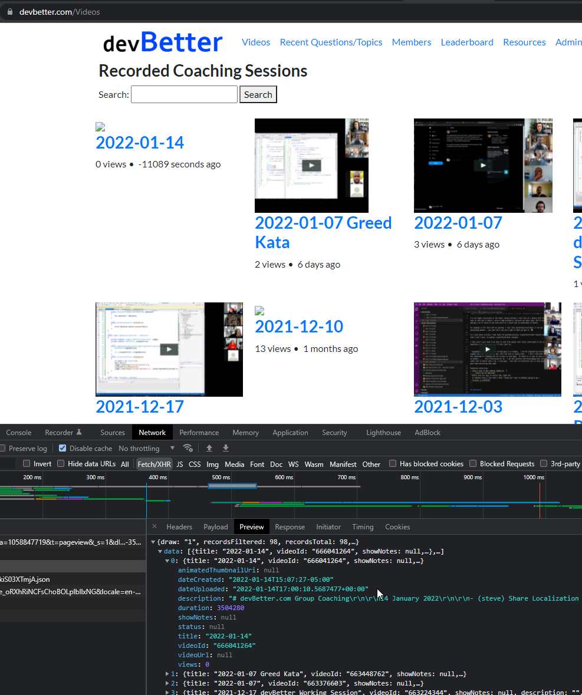Click inside the Search text field

tap(183, 94)
